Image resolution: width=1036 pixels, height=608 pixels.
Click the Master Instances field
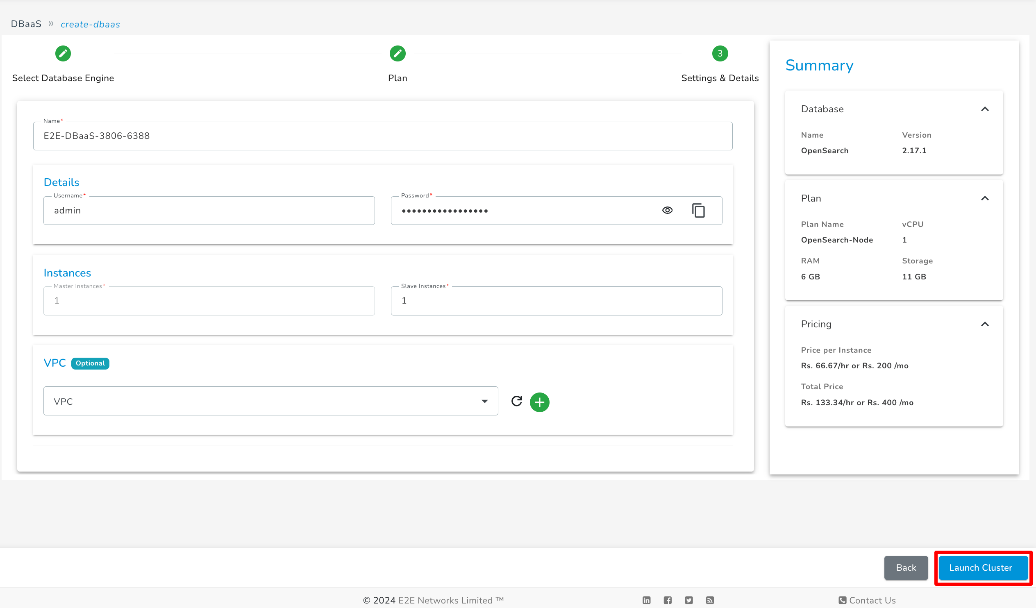pos(209,301)
